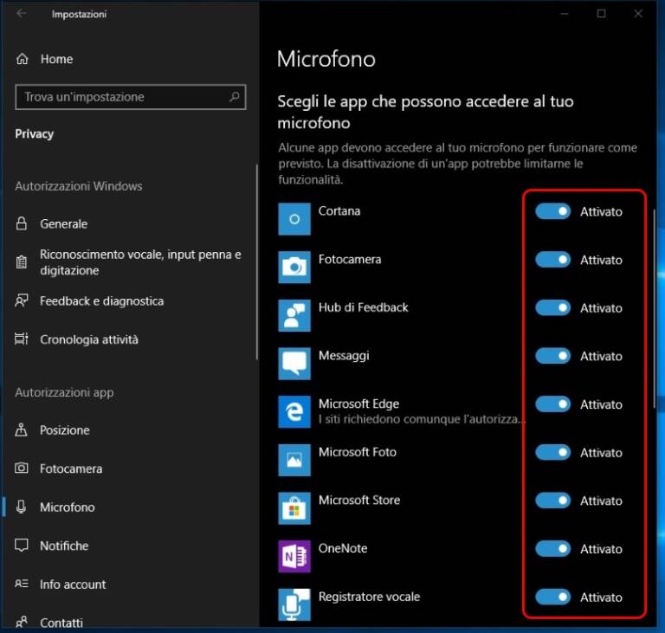
Task: Toggle Microsoft Foto microphone switch
Action: [x=552, y=452]
